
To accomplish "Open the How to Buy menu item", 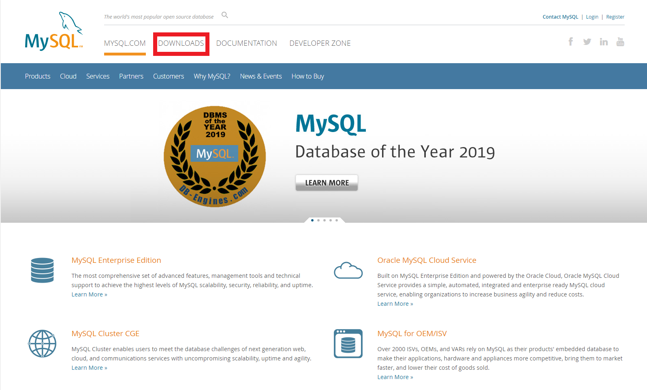I will click(308, 76).
